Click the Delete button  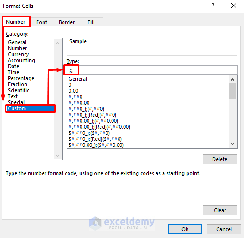[x=220, y=159]
